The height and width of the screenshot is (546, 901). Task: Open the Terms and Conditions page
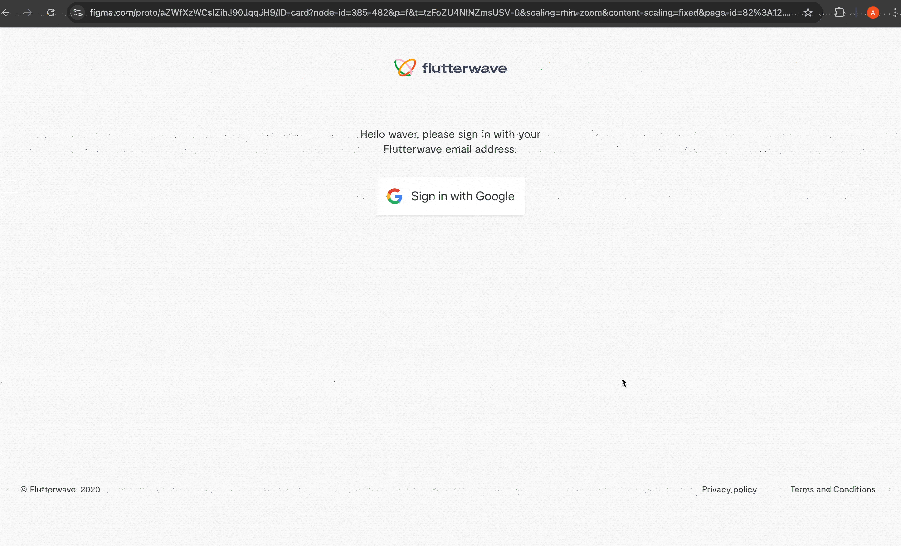[833, 489]
